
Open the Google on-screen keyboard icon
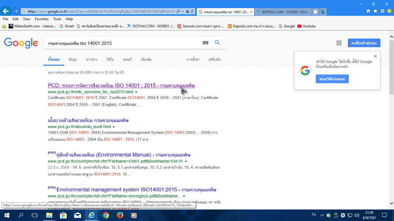pos(206,43)
